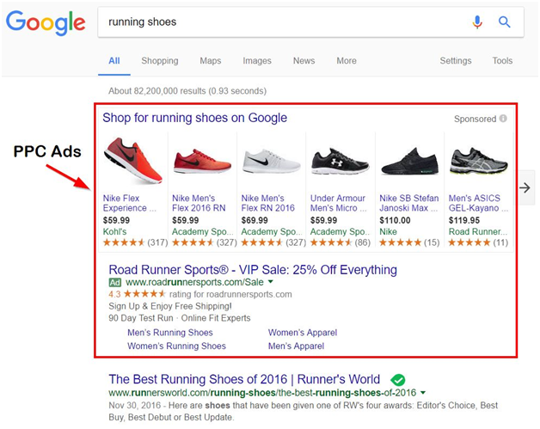
Task: Open Women's Running Shoes sitelink
Action: click(176, 346)
